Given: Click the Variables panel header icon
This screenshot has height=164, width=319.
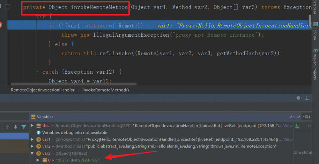Looking at the screenshot, I should [x=33, y=117].
